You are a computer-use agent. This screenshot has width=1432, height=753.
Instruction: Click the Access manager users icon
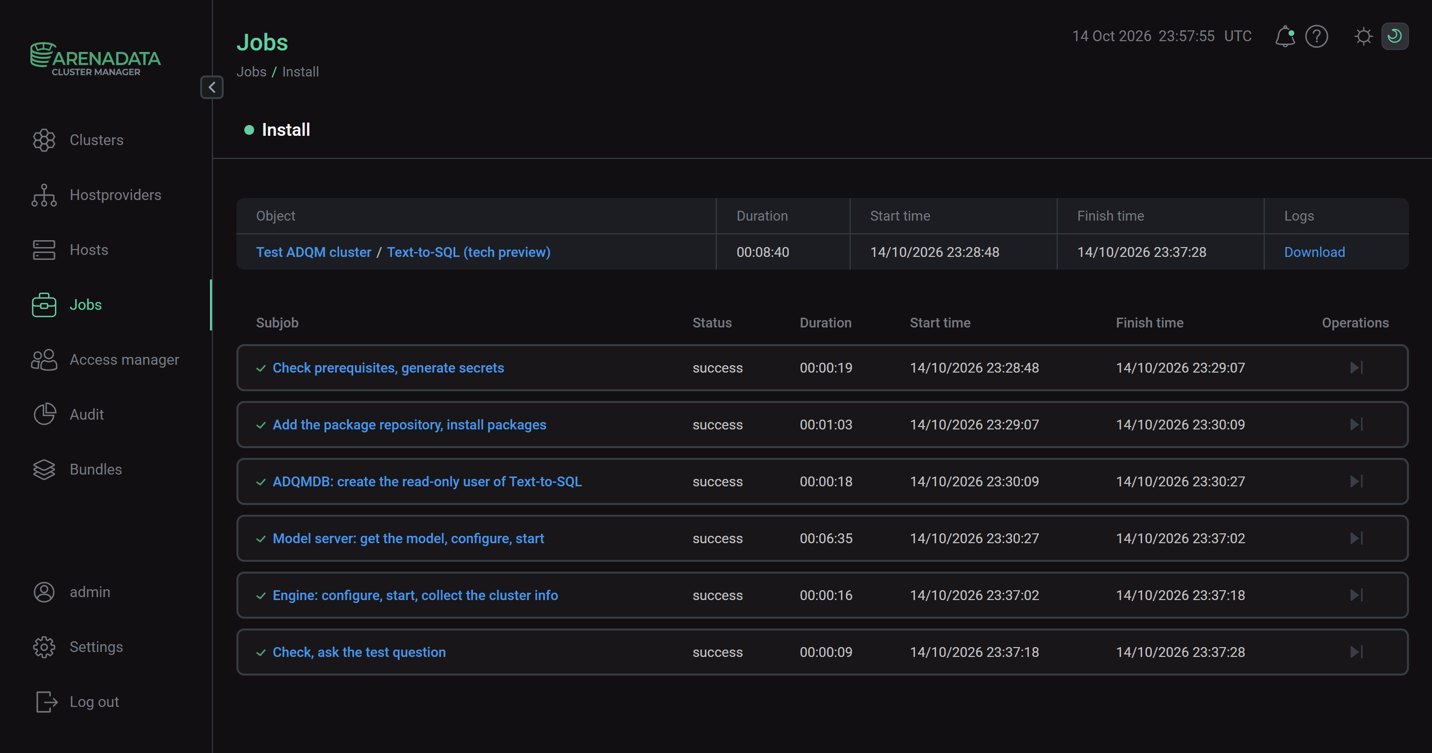(x=44, y=360)
